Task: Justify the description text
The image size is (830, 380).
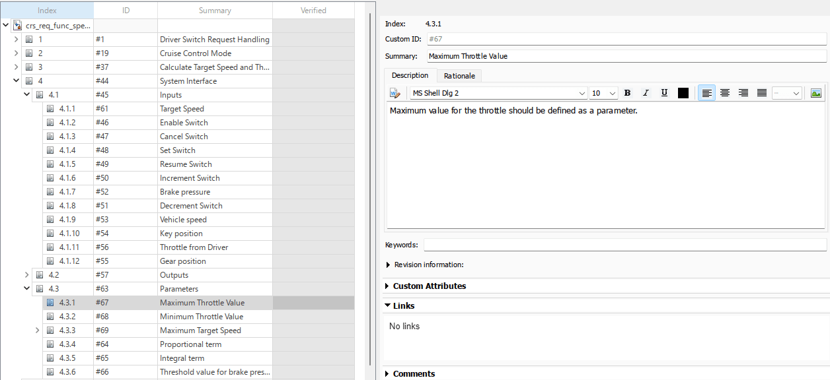Action: click(x=762, y=93)
